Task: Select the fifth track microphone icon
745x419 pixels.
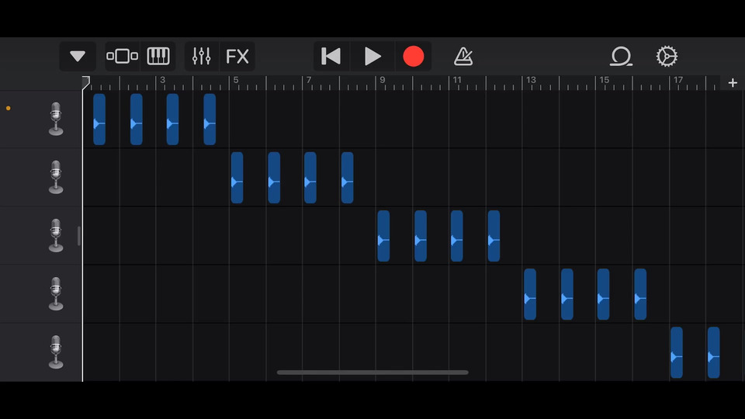Action: pos(56,352)
